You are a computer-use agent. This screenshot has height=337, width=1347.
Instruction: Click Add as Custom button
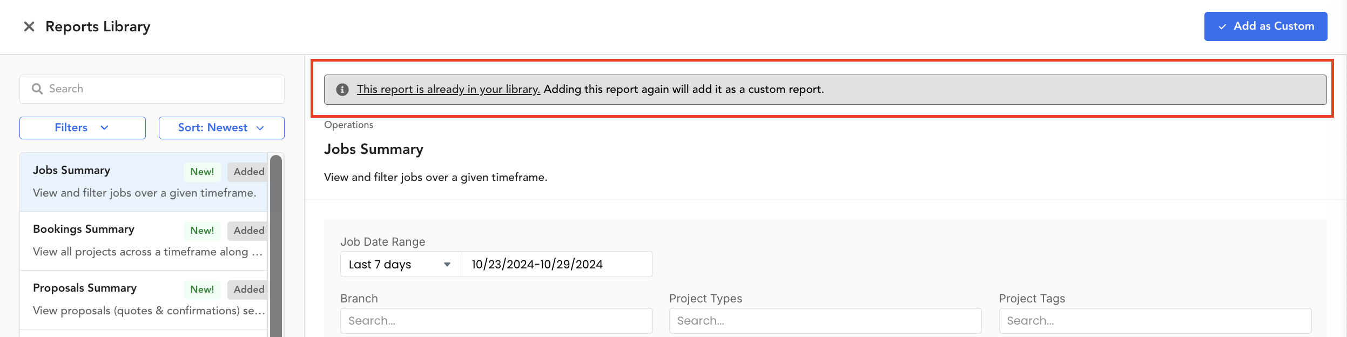(x=1265, y=26)
